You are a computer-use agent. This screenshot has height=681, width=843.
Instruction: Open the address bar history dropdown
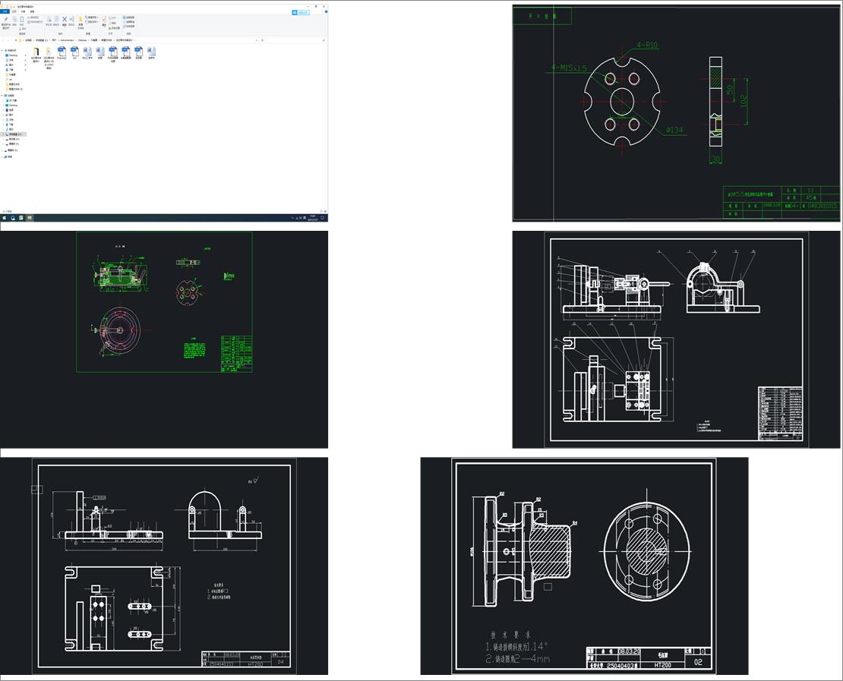(x=257, y=40)
